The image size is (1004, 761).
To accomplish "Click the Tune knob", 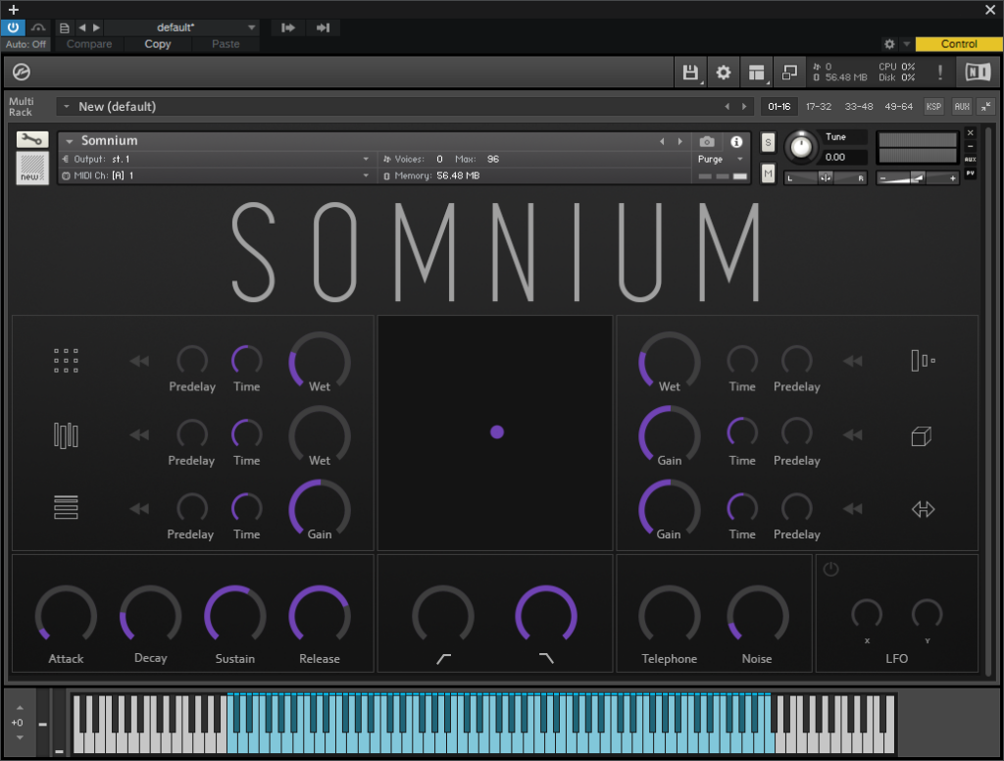I will pyautogui.click(x=801, y=147).
